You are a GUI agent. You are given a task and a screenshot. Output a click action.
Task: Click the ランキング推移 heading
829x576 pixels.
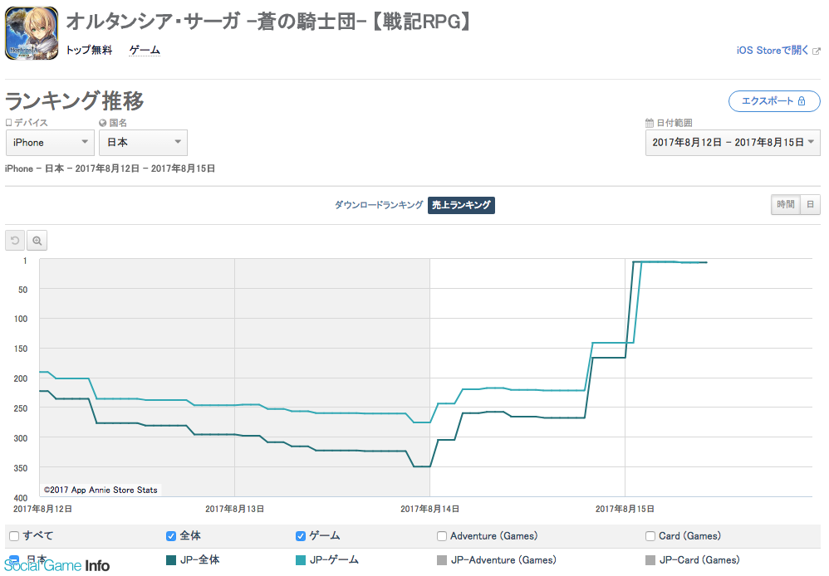point(75,101)
